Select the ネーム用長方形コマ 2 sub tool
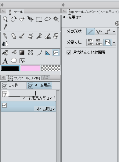 (x=28, y=96)
